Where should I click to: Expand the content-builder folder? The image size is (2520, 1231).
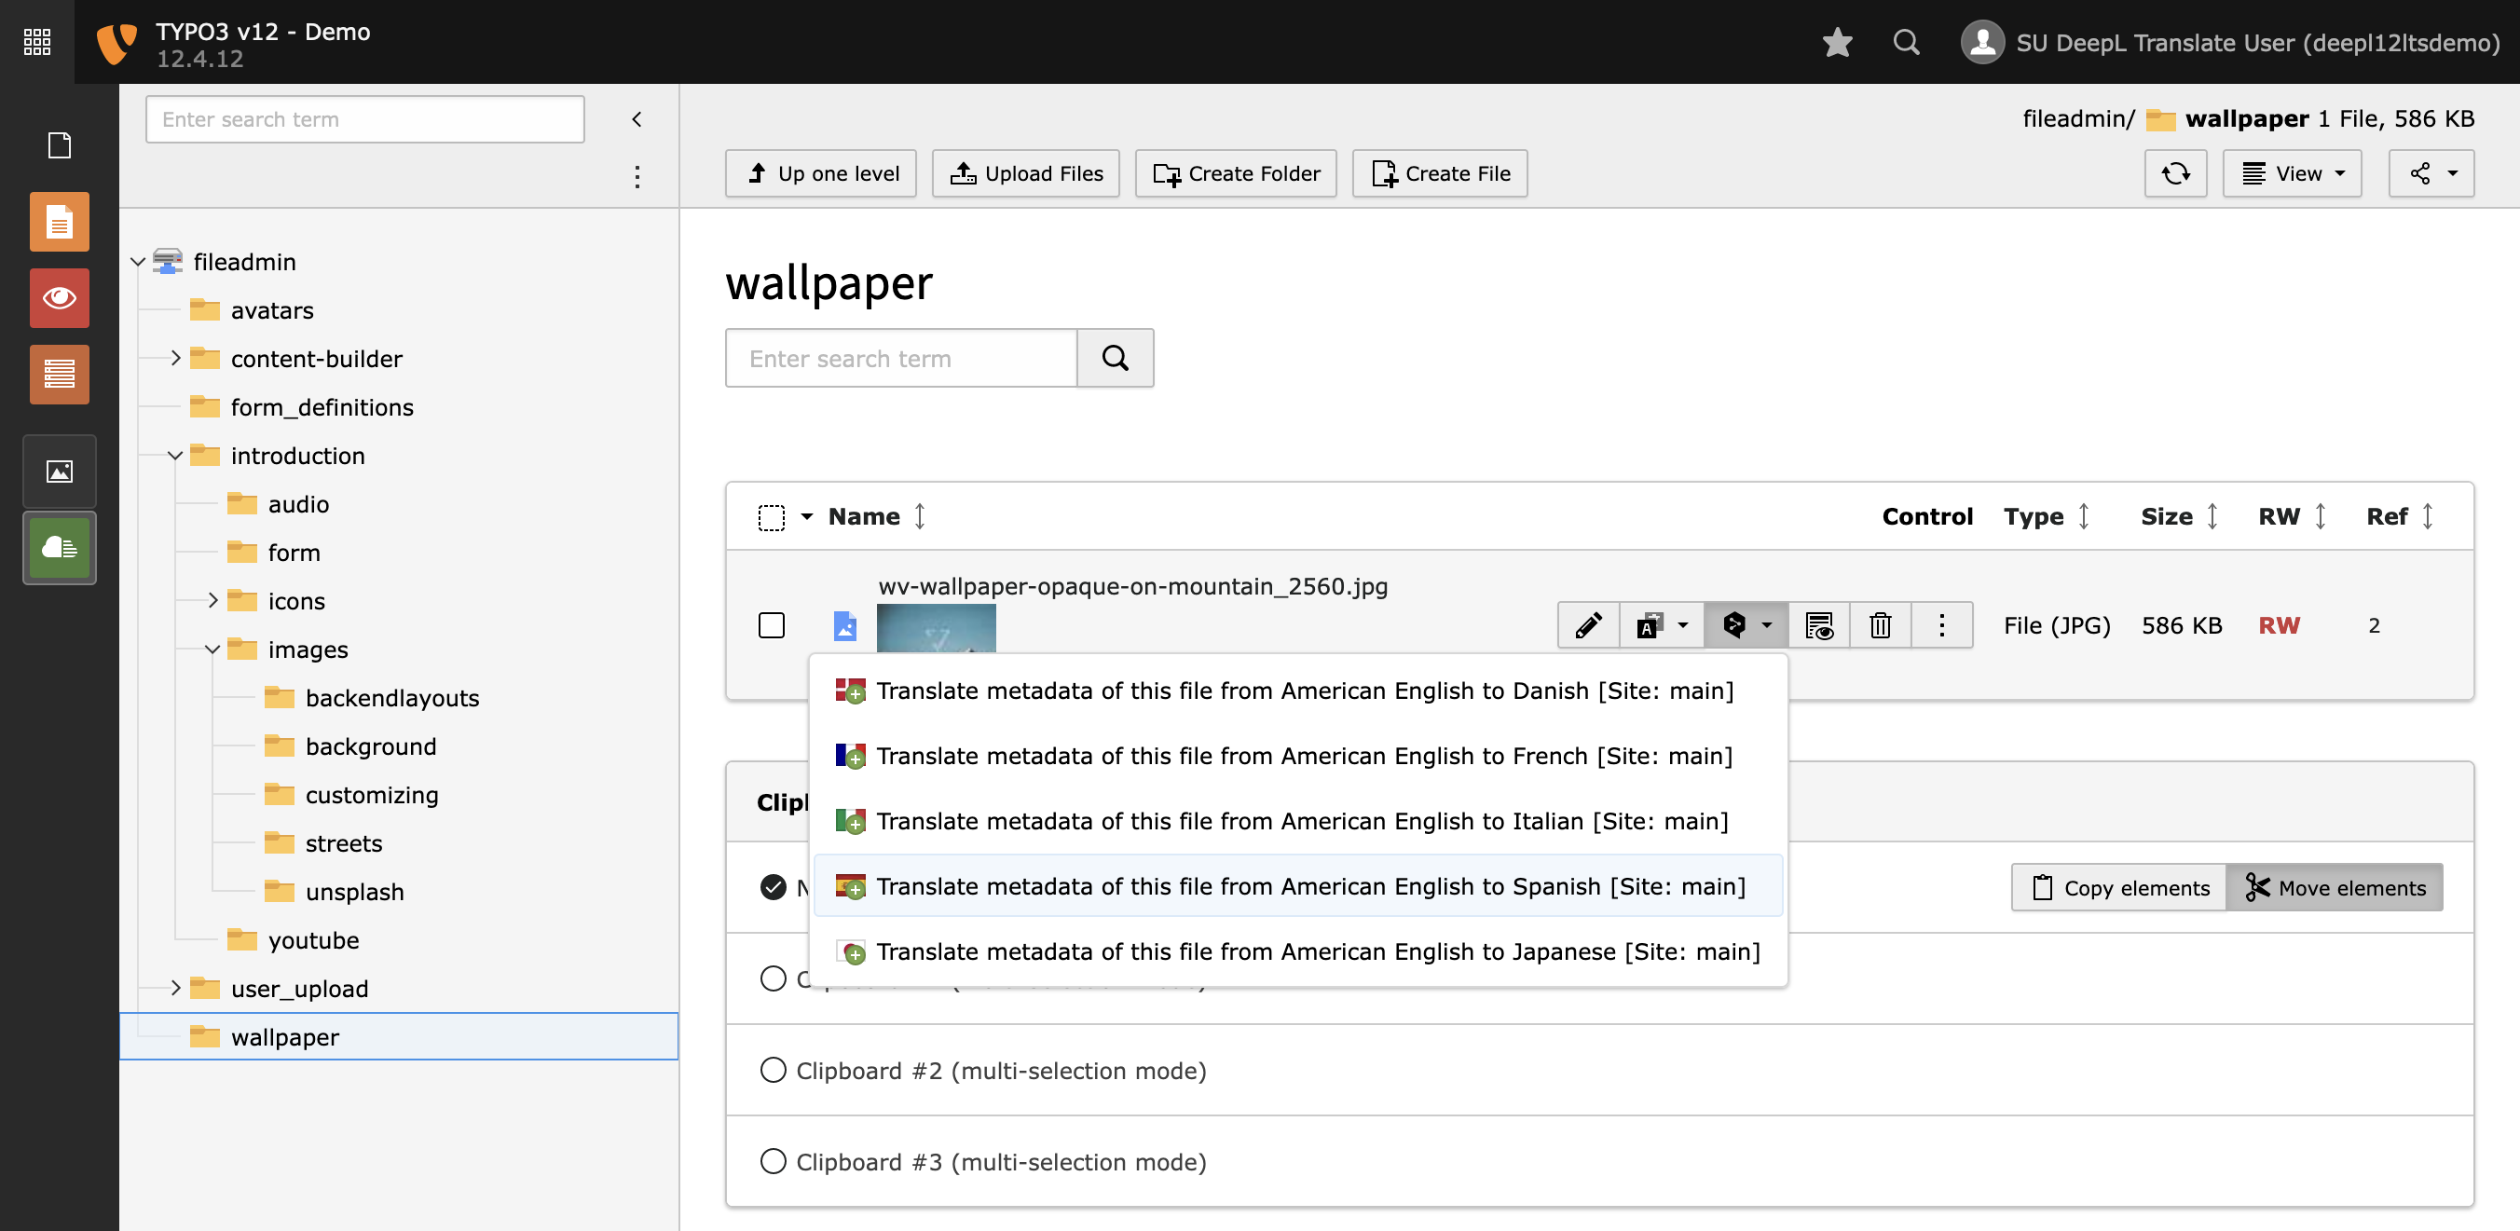(175, 359)
